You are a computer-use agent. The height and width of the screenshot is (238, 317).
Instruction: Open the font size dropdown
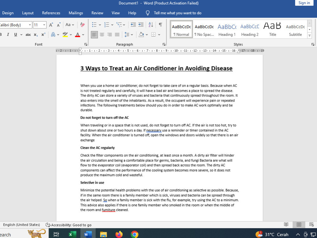[x=44, y=25]
